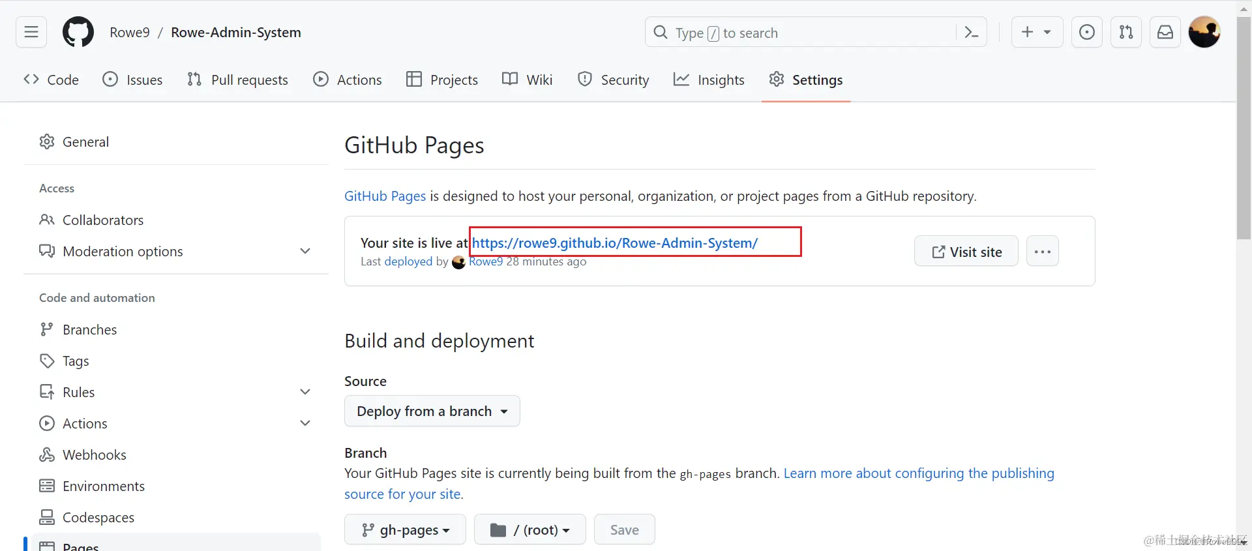Click the Rowe9 deployer username link
Viewport: 1252px width, 551px height.
[x=486, y=261]
